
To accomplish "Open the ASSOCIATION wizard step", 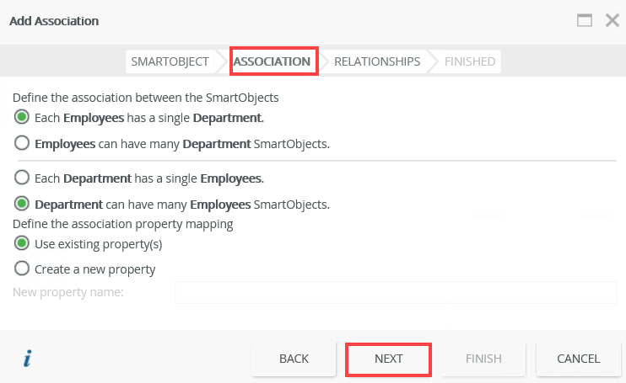I will (272, 61).
